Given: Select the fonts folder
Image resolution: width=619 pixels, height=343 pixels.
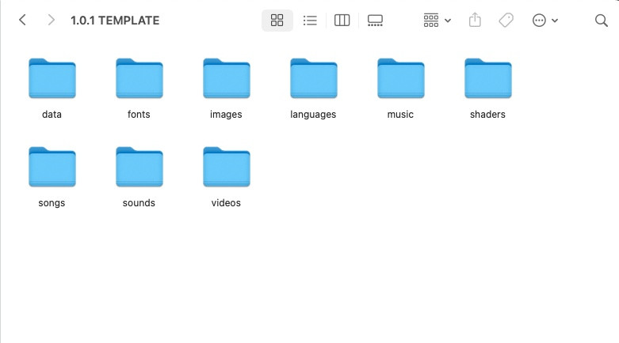Looking at the screenshot, I should (x=139, y=78).
